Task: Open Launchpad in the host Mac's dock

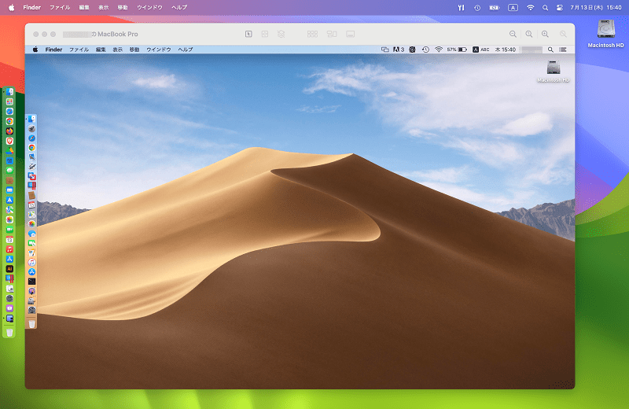Action: tap(9, 101)
